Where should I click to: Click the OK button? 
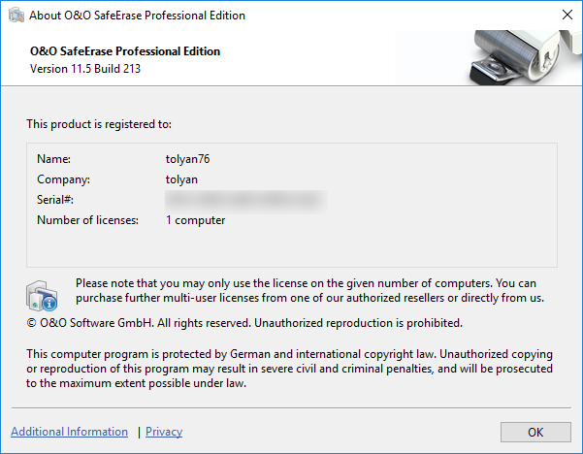click(x=535, y=432)
